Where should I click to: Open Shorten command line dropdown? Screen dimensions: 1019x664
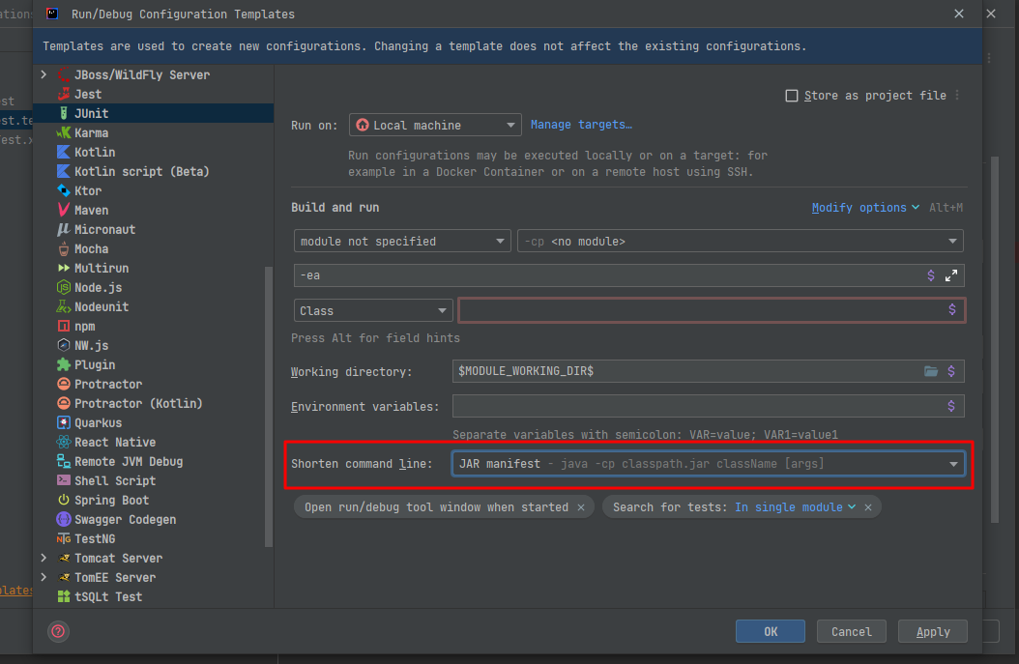pos(709,464)
